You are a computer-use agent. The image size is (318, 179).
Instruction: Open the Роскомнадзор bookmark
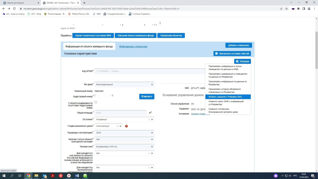(x=55, y=14)
